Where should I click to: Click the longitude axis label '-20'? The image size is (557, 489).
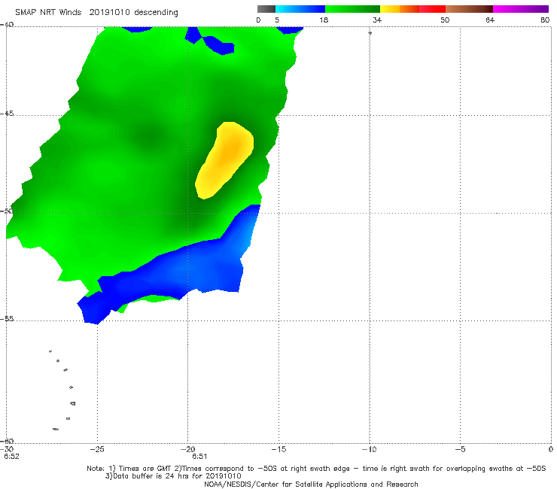coord(187,449)
